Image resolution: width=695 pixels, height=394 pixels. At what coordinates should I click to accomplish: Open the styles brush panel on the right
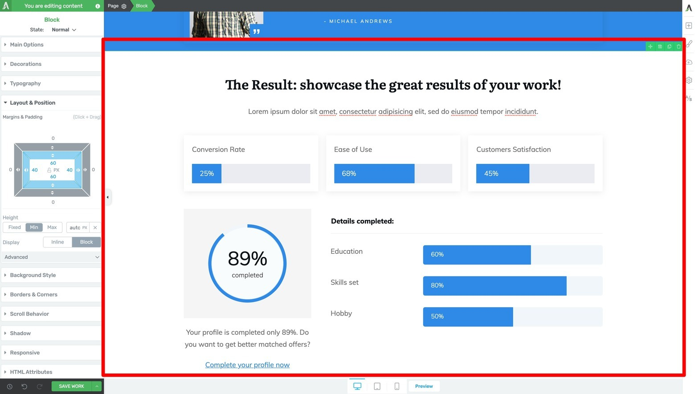(689, 43)
